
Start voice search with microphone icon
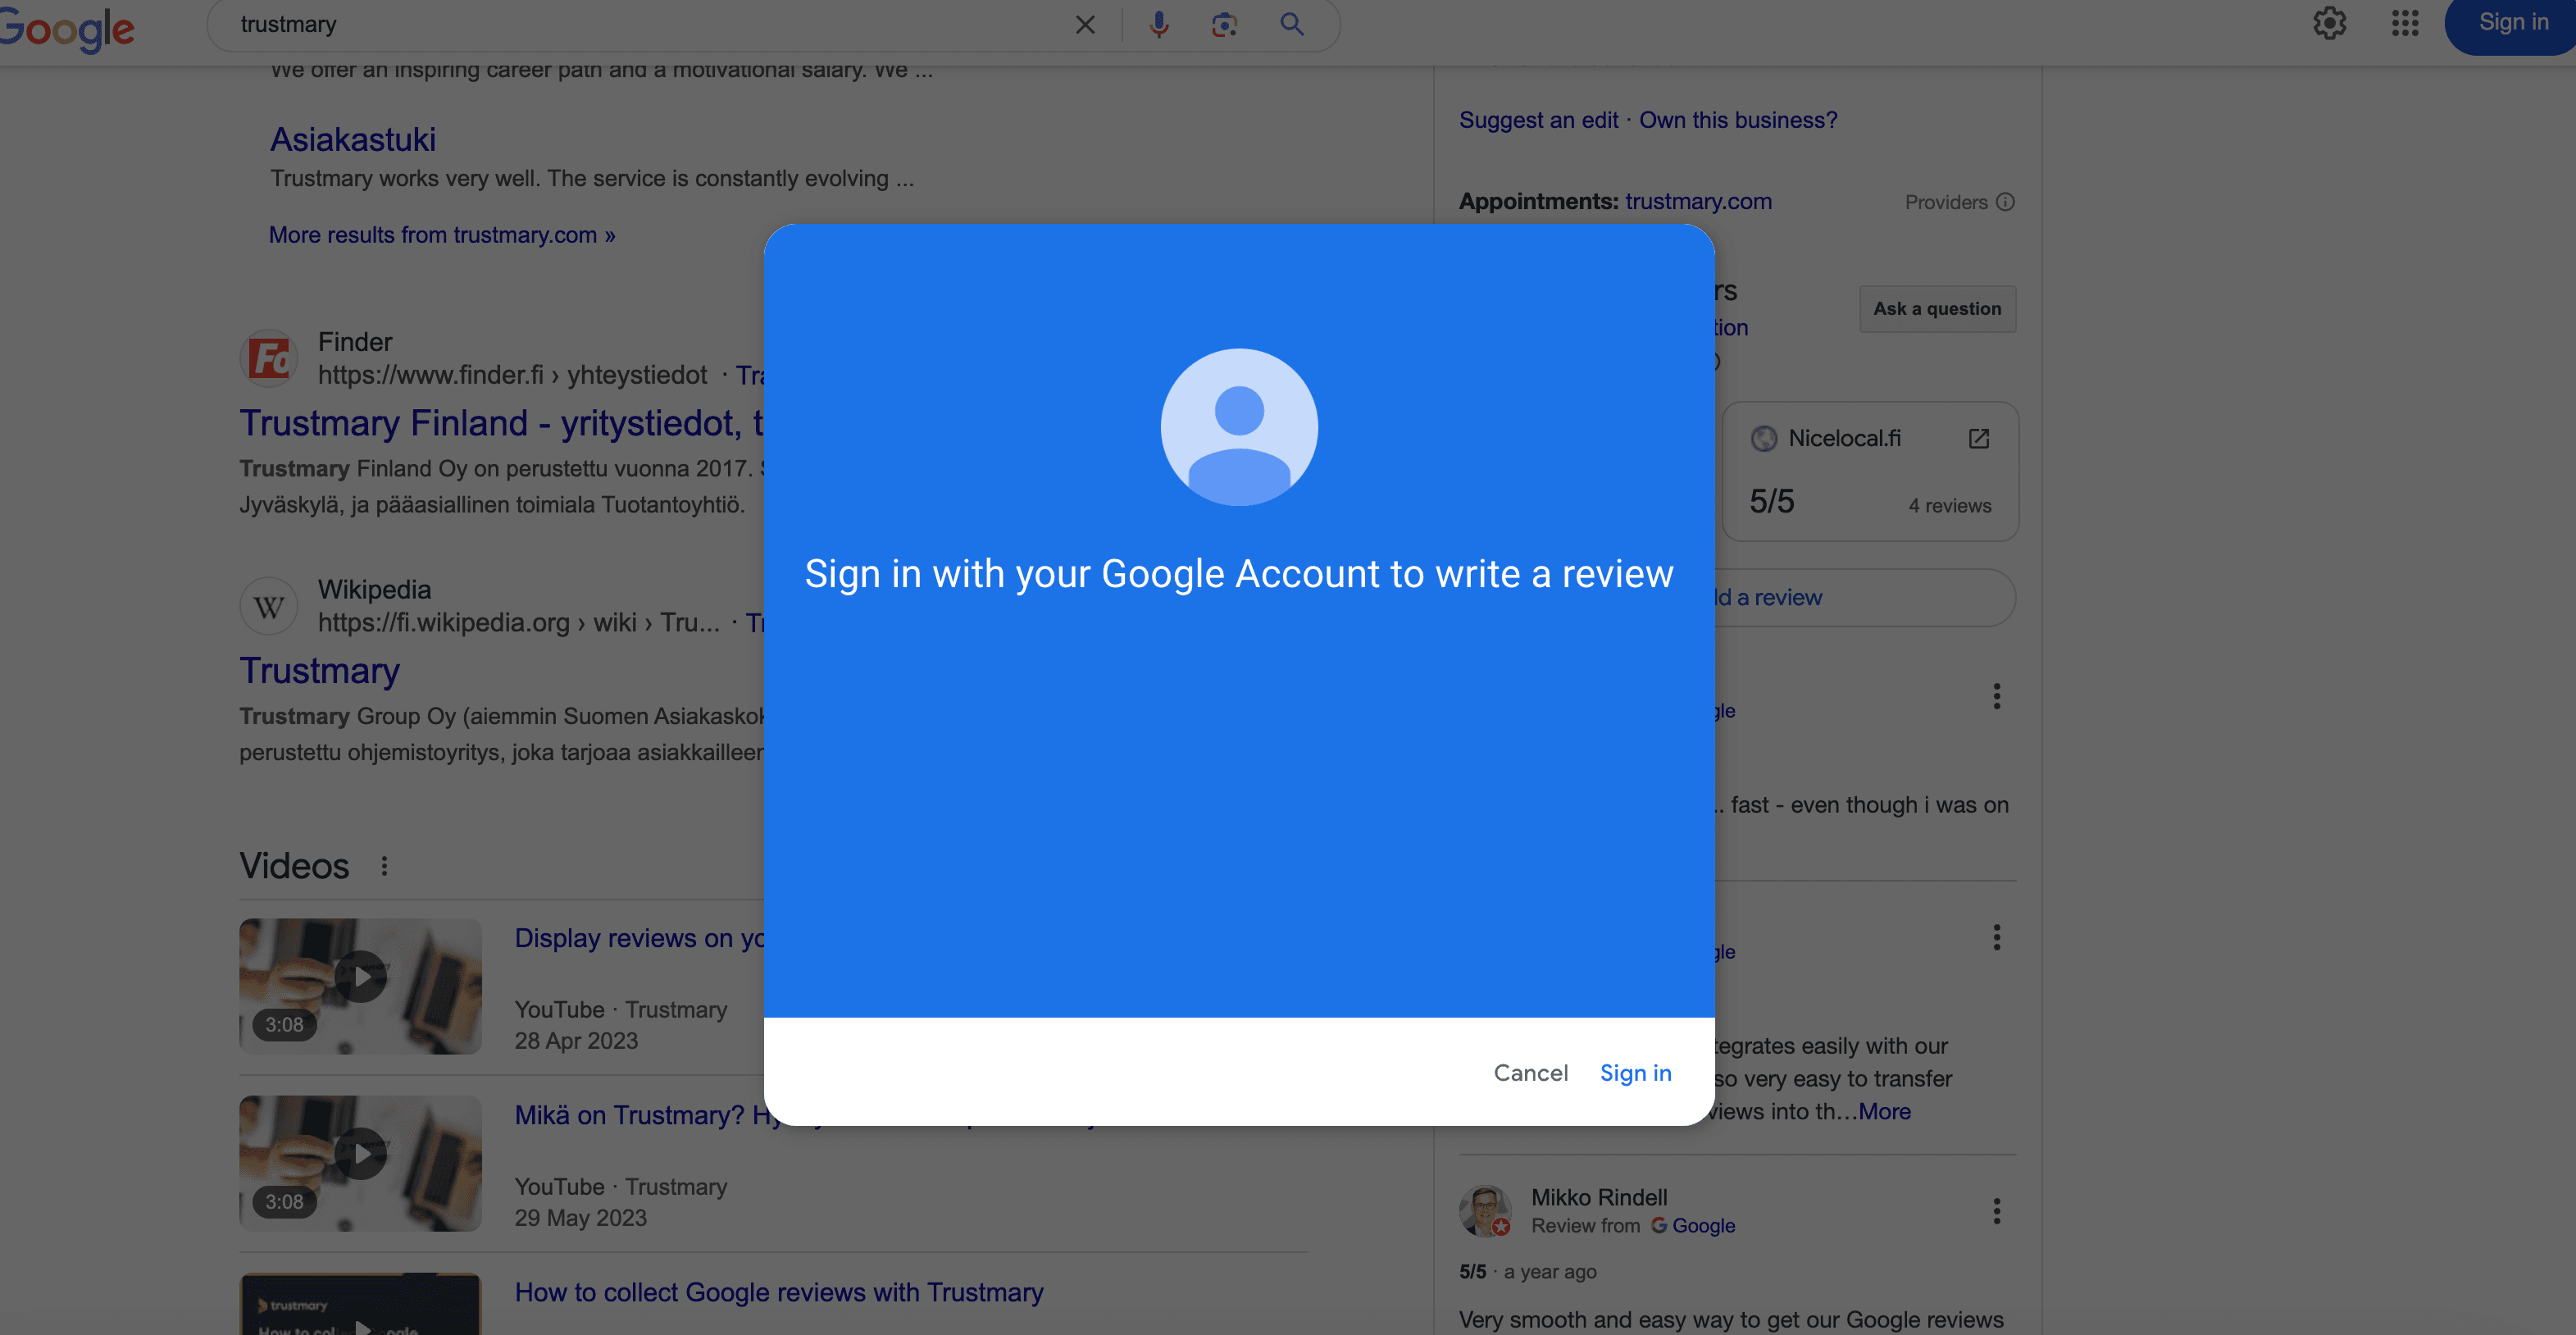(x=1159, y=24)
